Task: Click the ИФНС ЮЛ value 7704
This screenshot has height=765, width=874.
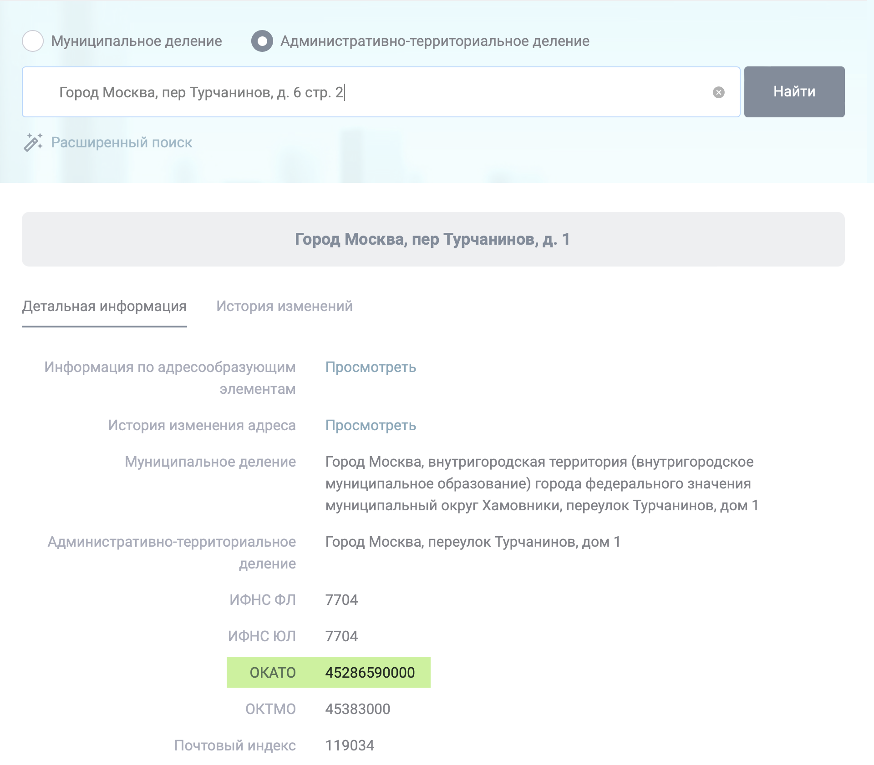Action: point(341,636)
